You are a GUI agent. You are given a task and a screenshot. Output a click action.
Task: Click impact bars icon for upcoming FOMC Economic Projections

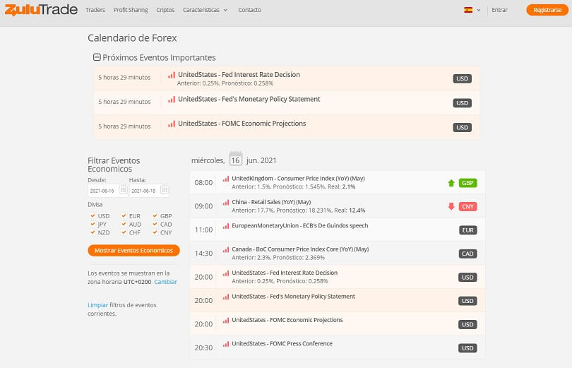172,124
